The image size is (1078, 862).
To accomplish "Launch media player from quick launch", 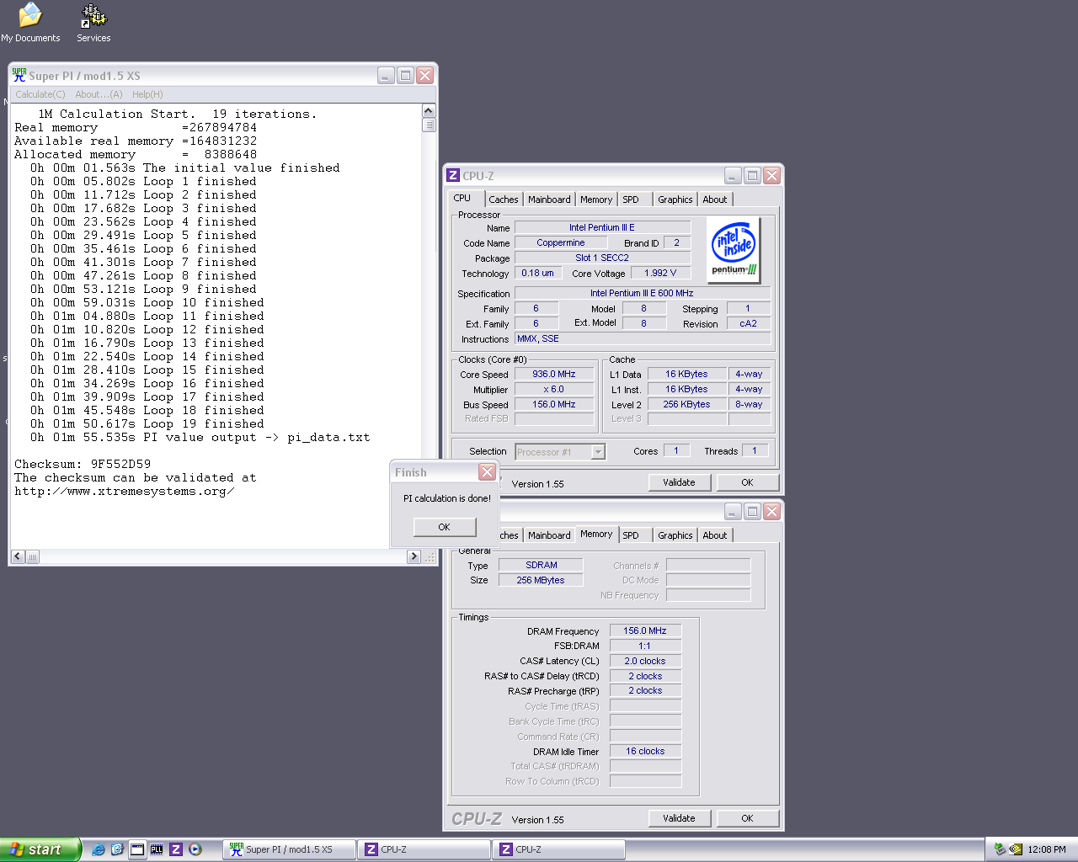I will point(195,849).
